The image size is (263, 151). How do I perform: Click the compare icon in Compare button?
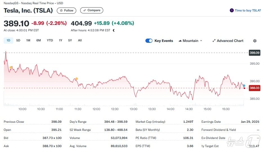click(x=84, y=10)
